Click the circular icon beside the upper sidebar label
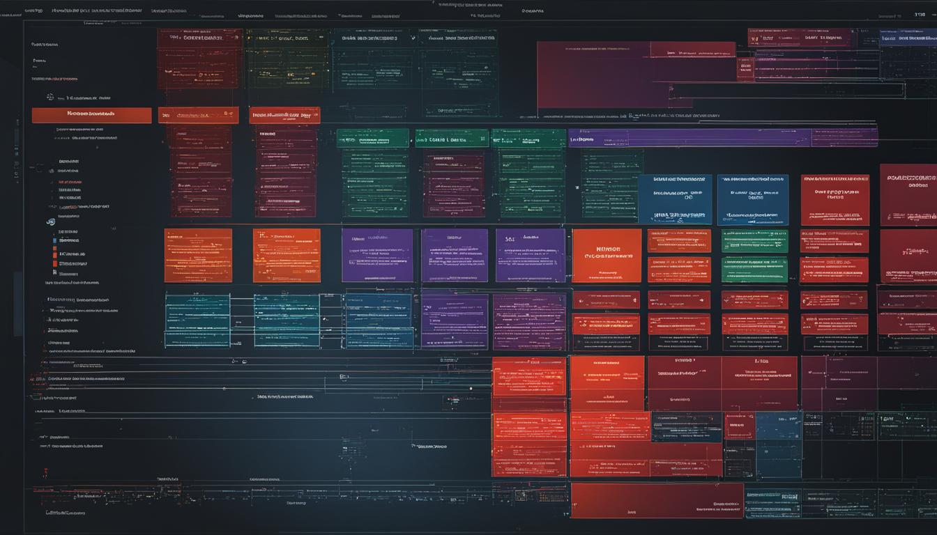The image size is (937, 535). point(50,98)
